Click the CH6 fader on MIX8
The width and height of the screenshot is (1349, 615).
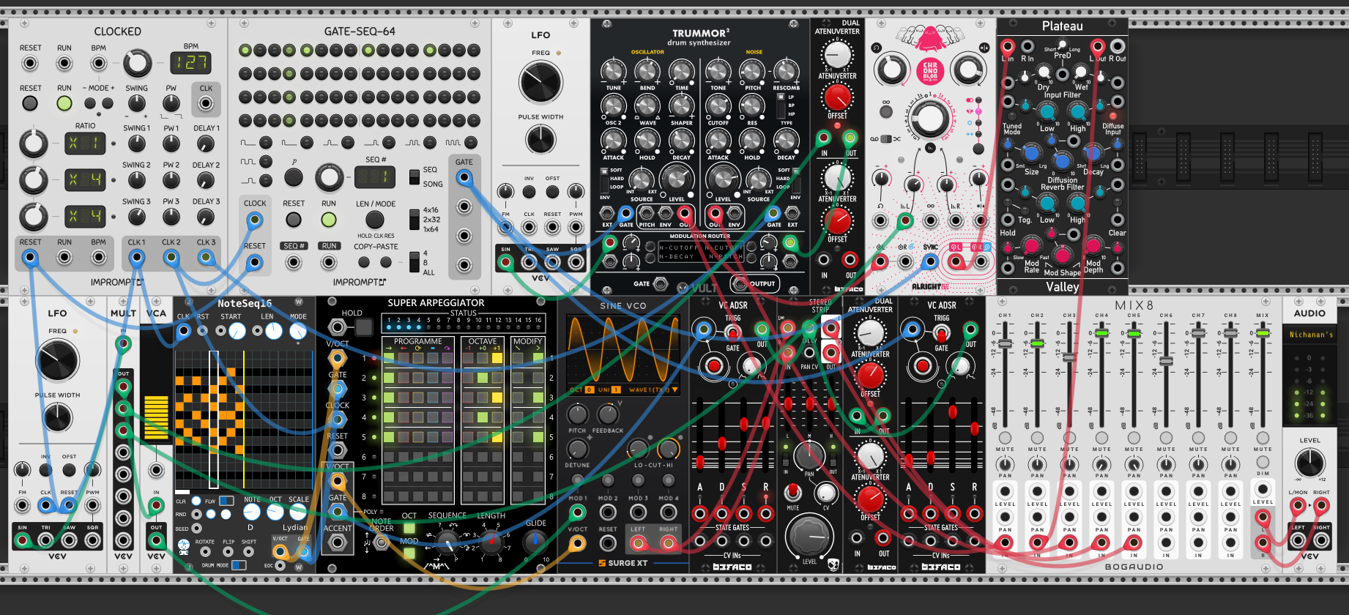coord(1166,361)
